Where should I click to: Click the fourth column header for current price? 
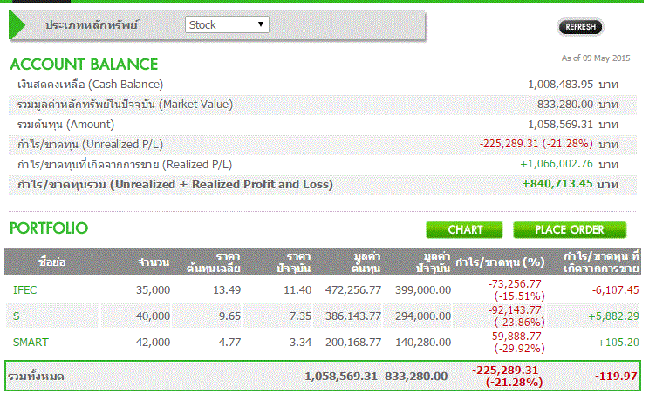[290, 262]
